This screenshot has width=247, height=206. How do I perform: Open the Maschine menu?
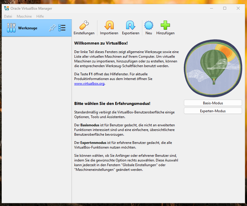click(24, 16)
